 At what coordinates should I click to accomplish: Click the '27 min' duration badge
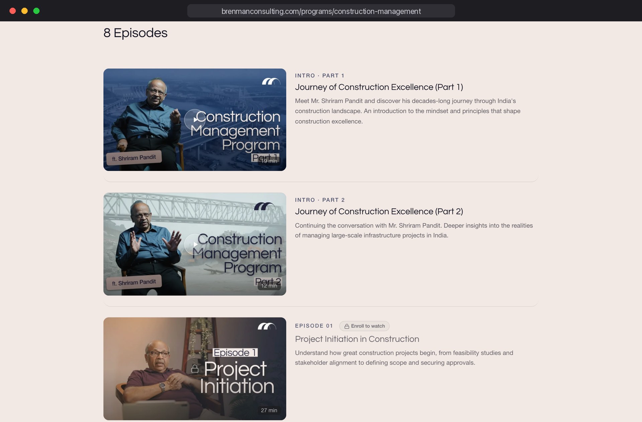click(269, 410)
